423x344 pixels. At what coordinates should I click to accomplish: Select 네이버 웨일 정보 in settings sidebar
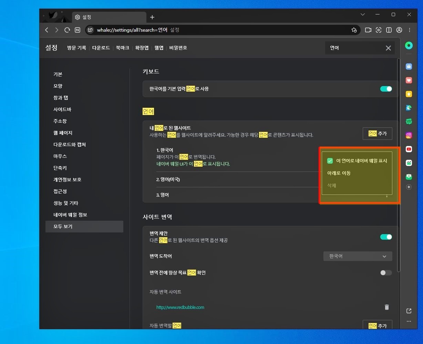click(x=70, y=215)
